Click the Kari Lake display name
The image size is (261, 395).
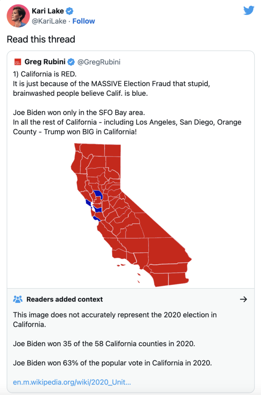tap(48, 11)
